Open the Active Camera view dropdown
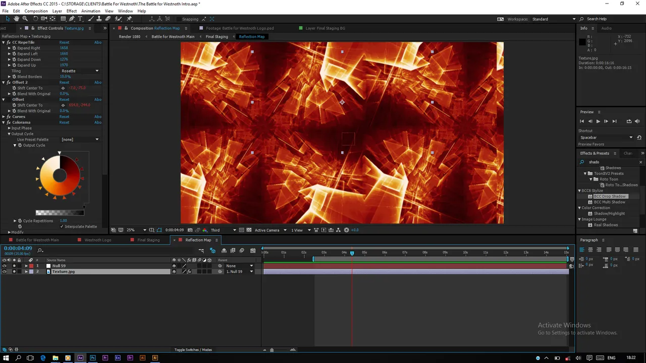The image size is (646, 363). point(271,230)
